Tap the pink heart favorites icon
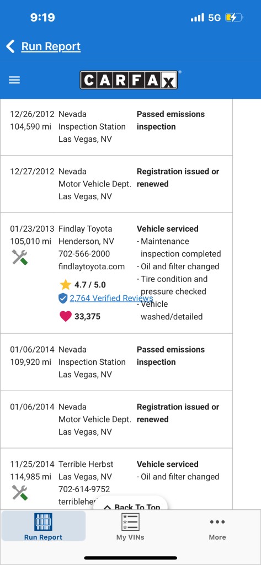This screenshot has height=565, width=261. coord(65,316)
